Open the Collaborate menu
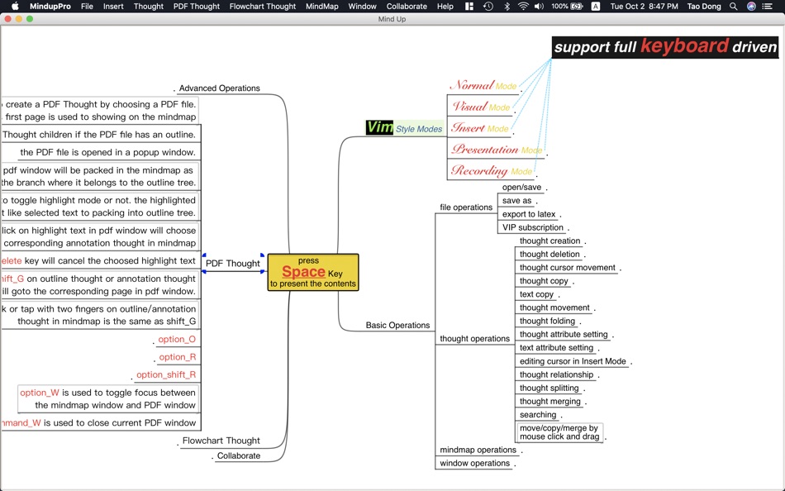 pos(407,7)
